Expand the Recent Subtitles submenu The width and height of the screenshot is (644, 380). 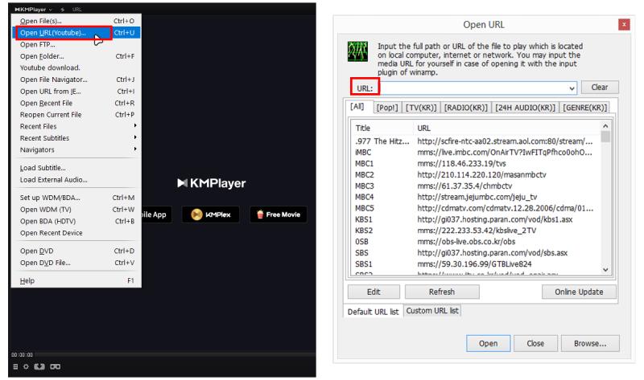[x=76, y=138]
